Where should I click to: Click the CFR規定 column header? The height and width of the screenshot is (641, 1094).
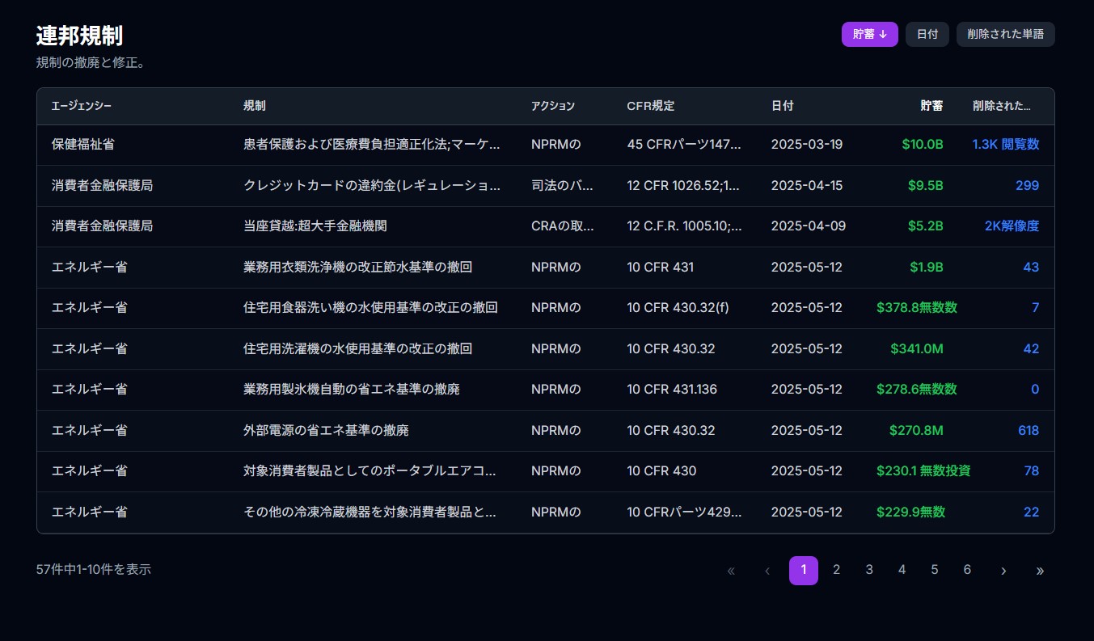651,106
